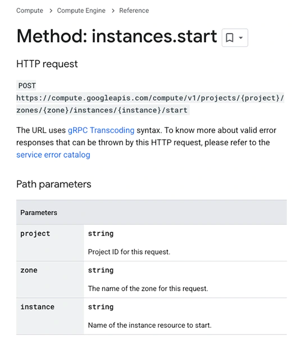Open the service error catalog link
298x347 pixels.
[53, 155]
